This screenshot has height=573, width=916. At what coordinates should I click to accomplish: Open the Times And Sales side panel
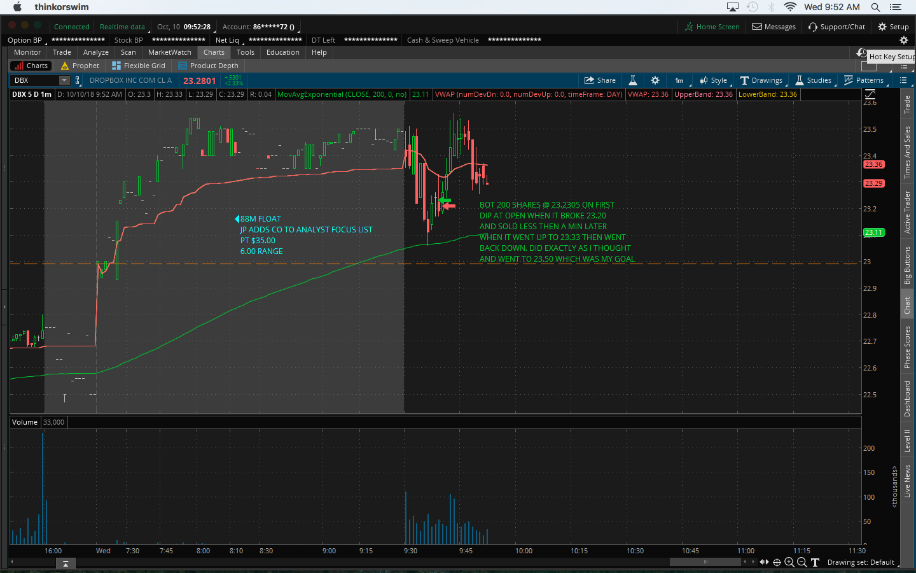pos(908,152)
